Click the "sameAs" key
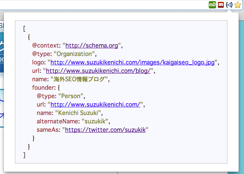The width and height of the screenshot is (244, 174). 48,130
